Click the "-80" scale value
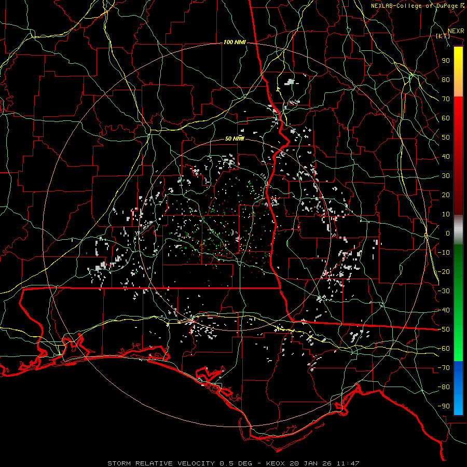Viewport: 467px width, 467px height. [444, 387]
